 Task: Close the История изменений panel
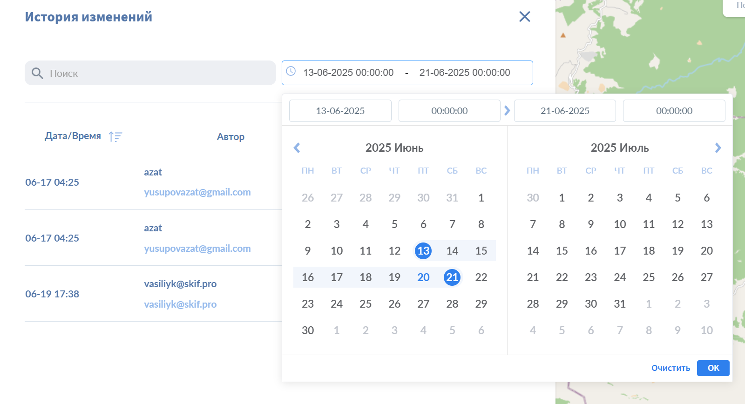524,17
